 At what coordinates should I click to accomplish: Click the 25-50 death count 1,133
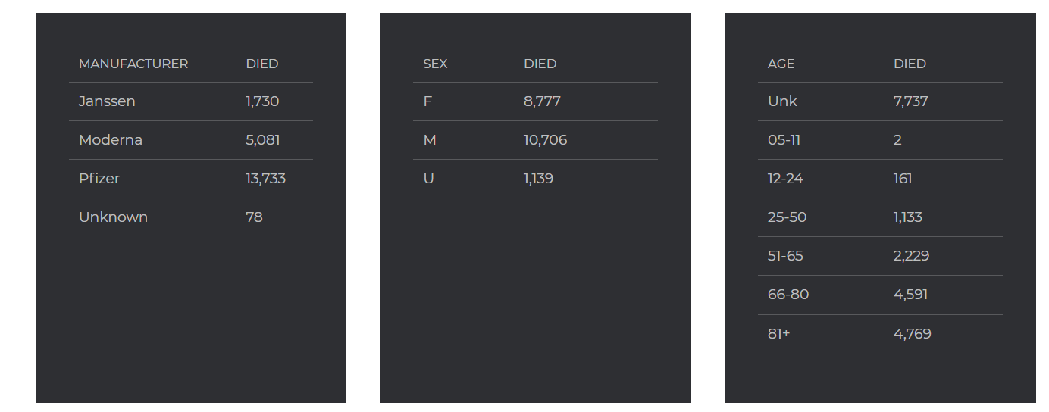(x=908, y=217)
